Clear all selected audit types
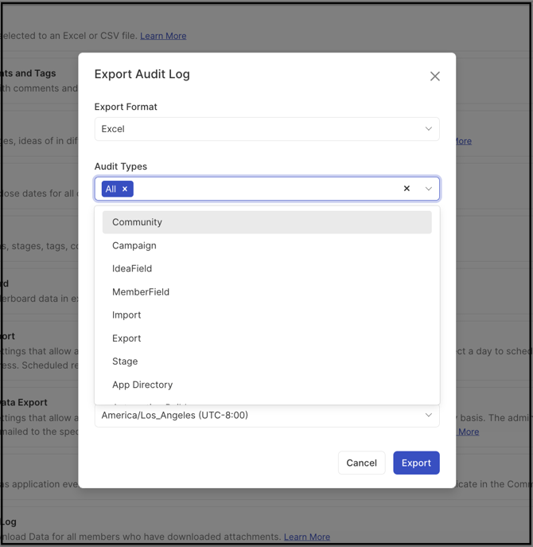Image resolution: width=533 pixels, height=547 pixels. pos(407,189)
